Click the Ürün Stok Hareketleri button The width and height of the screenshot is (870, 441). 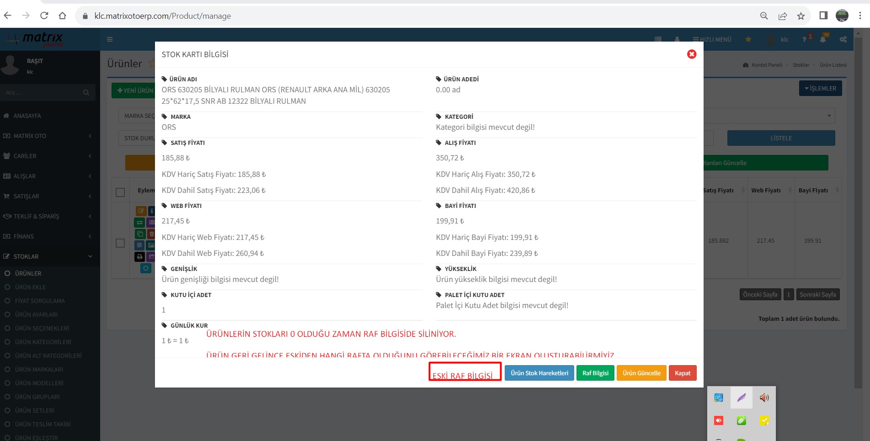coord(539,373)
